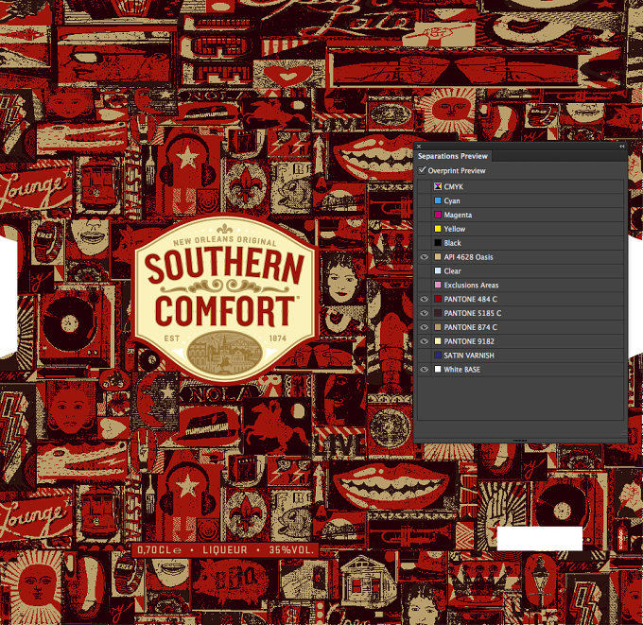The height and width of the screenshot is (625, 643).
Task: Select the 'Exclusions Areas' ink name
Action: (x=471, y=285)
